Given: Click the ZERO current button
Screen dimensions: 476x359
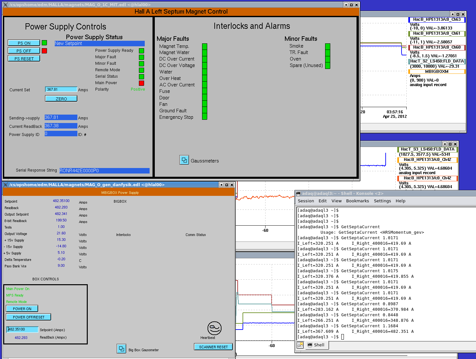Looking at the screenshot, I should (61, 99).
